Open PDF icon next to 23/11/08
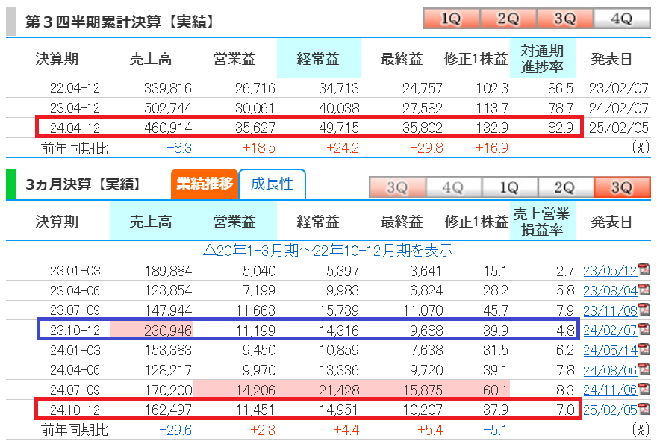This screenshot has width=657, height=441. pyautogui.click(x=643, y=309)
